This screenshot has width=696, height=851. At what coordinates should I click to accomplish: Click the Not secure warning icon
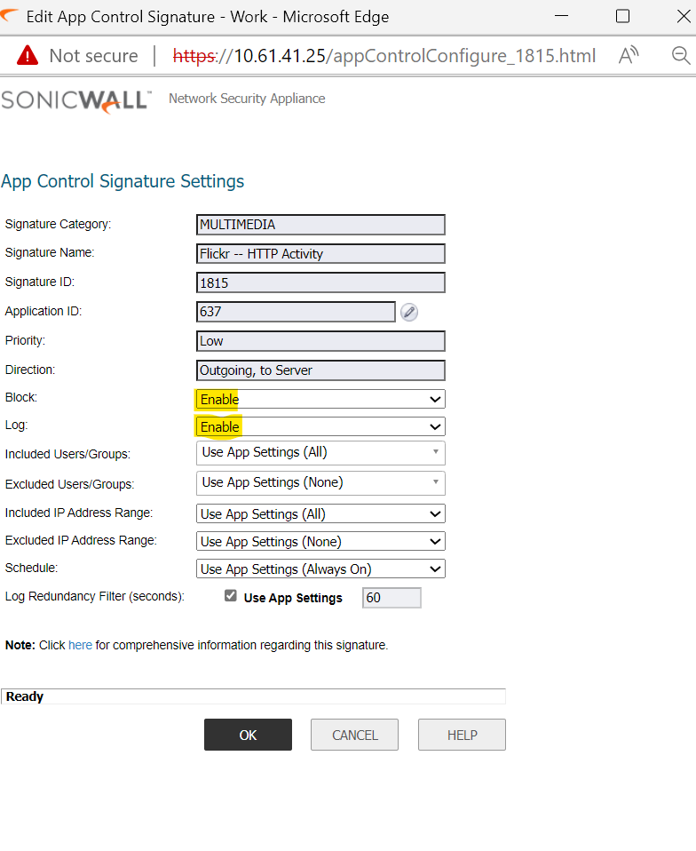28,56
